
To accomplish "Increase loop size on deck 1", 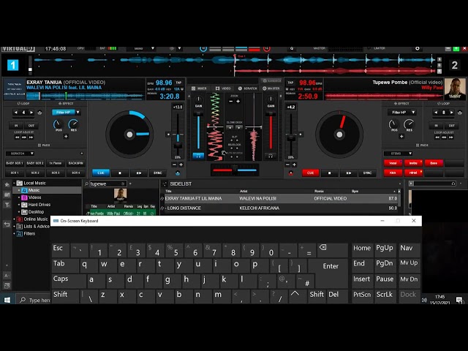I will (x=31, y=112).
